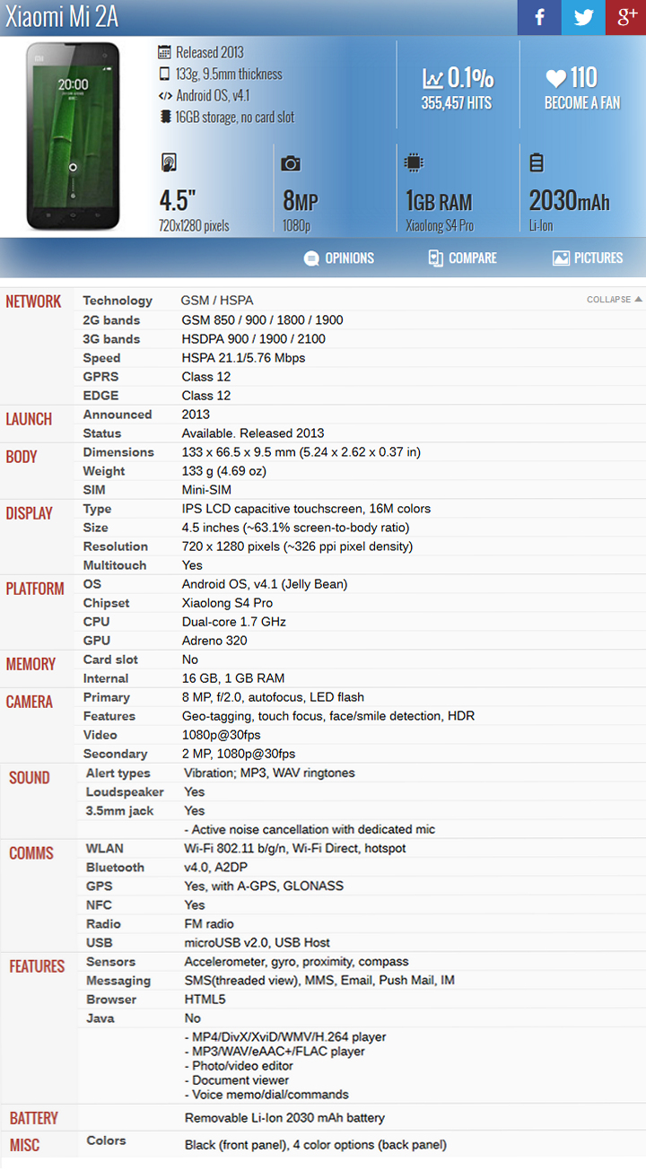Open the Xiaomi Mi 2A phone image

73,135
